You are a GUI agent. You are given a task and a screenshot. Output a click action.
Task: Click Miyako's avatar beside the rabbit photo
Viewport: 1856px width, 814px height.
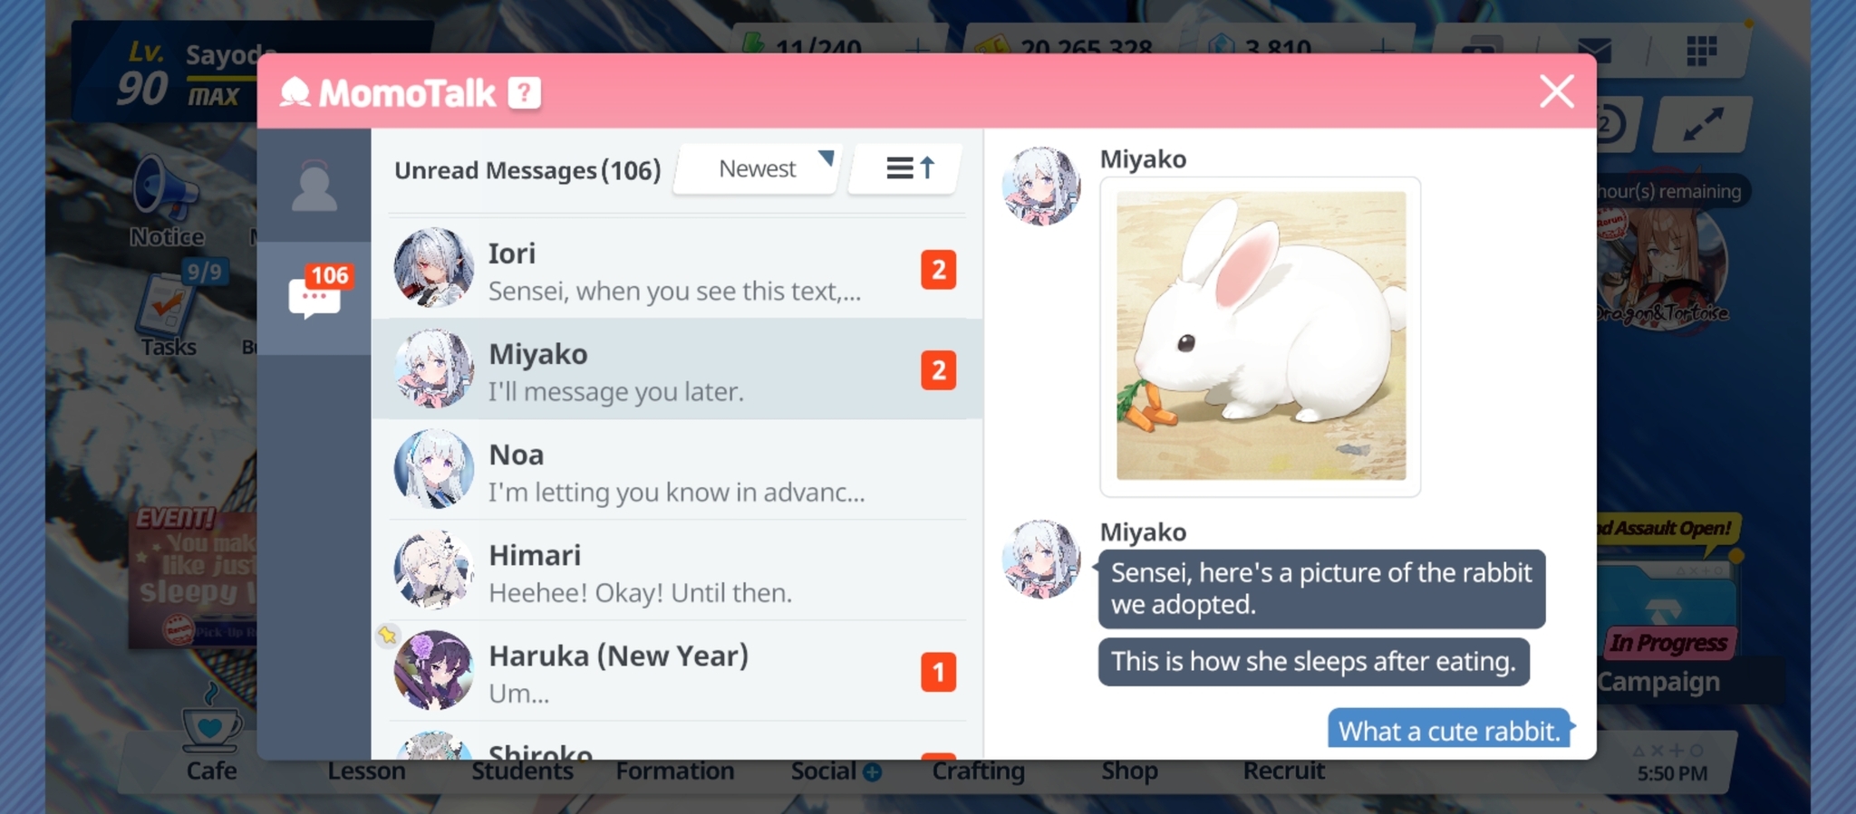(1040, 187)
